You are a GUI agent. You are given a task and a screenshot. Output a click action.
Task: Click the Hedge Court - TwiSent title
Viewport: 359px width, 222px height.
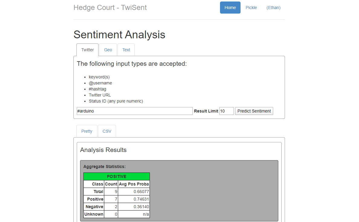(110, 8)
